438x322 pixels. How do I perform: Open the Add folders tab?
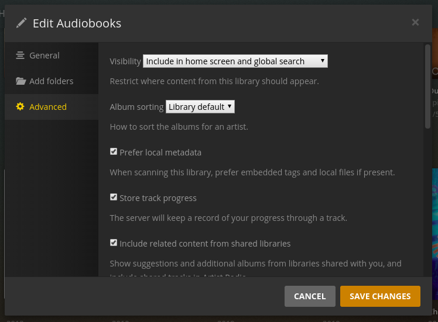pos(52,81)
